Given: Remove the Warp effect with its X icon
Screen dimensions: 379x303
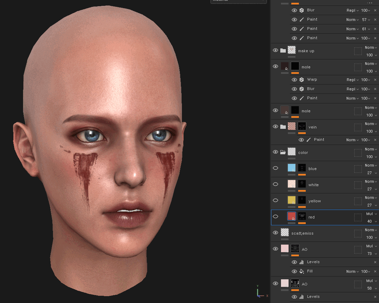Looking at the screenshot, I should tap(375, 80).
